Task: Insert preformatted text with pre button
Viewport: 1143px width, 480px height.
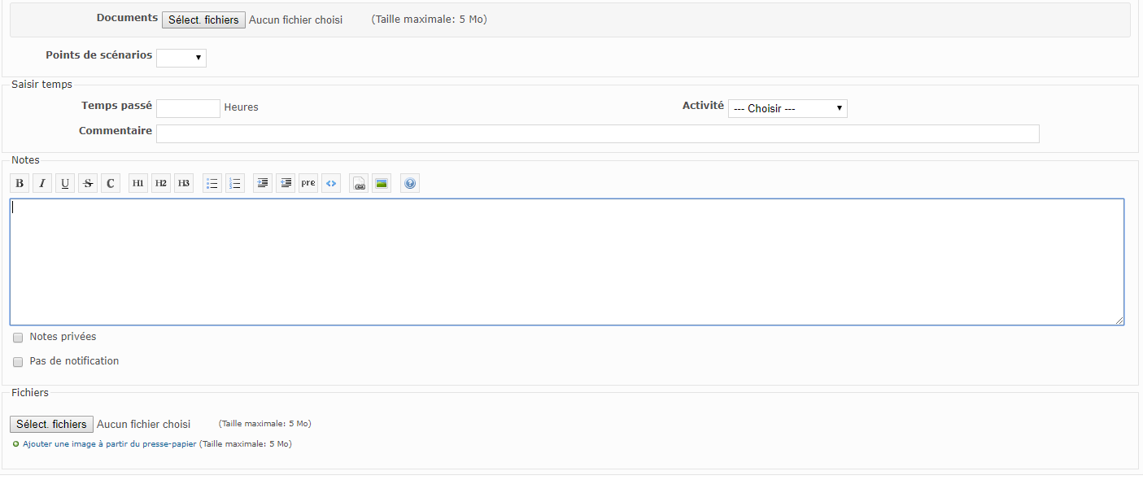Action: coord(308,184)
